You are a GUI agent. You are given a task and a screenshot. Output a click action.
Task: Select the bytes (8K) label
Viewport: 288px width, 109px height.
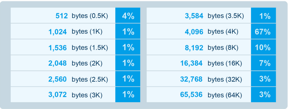click(223, 48)
